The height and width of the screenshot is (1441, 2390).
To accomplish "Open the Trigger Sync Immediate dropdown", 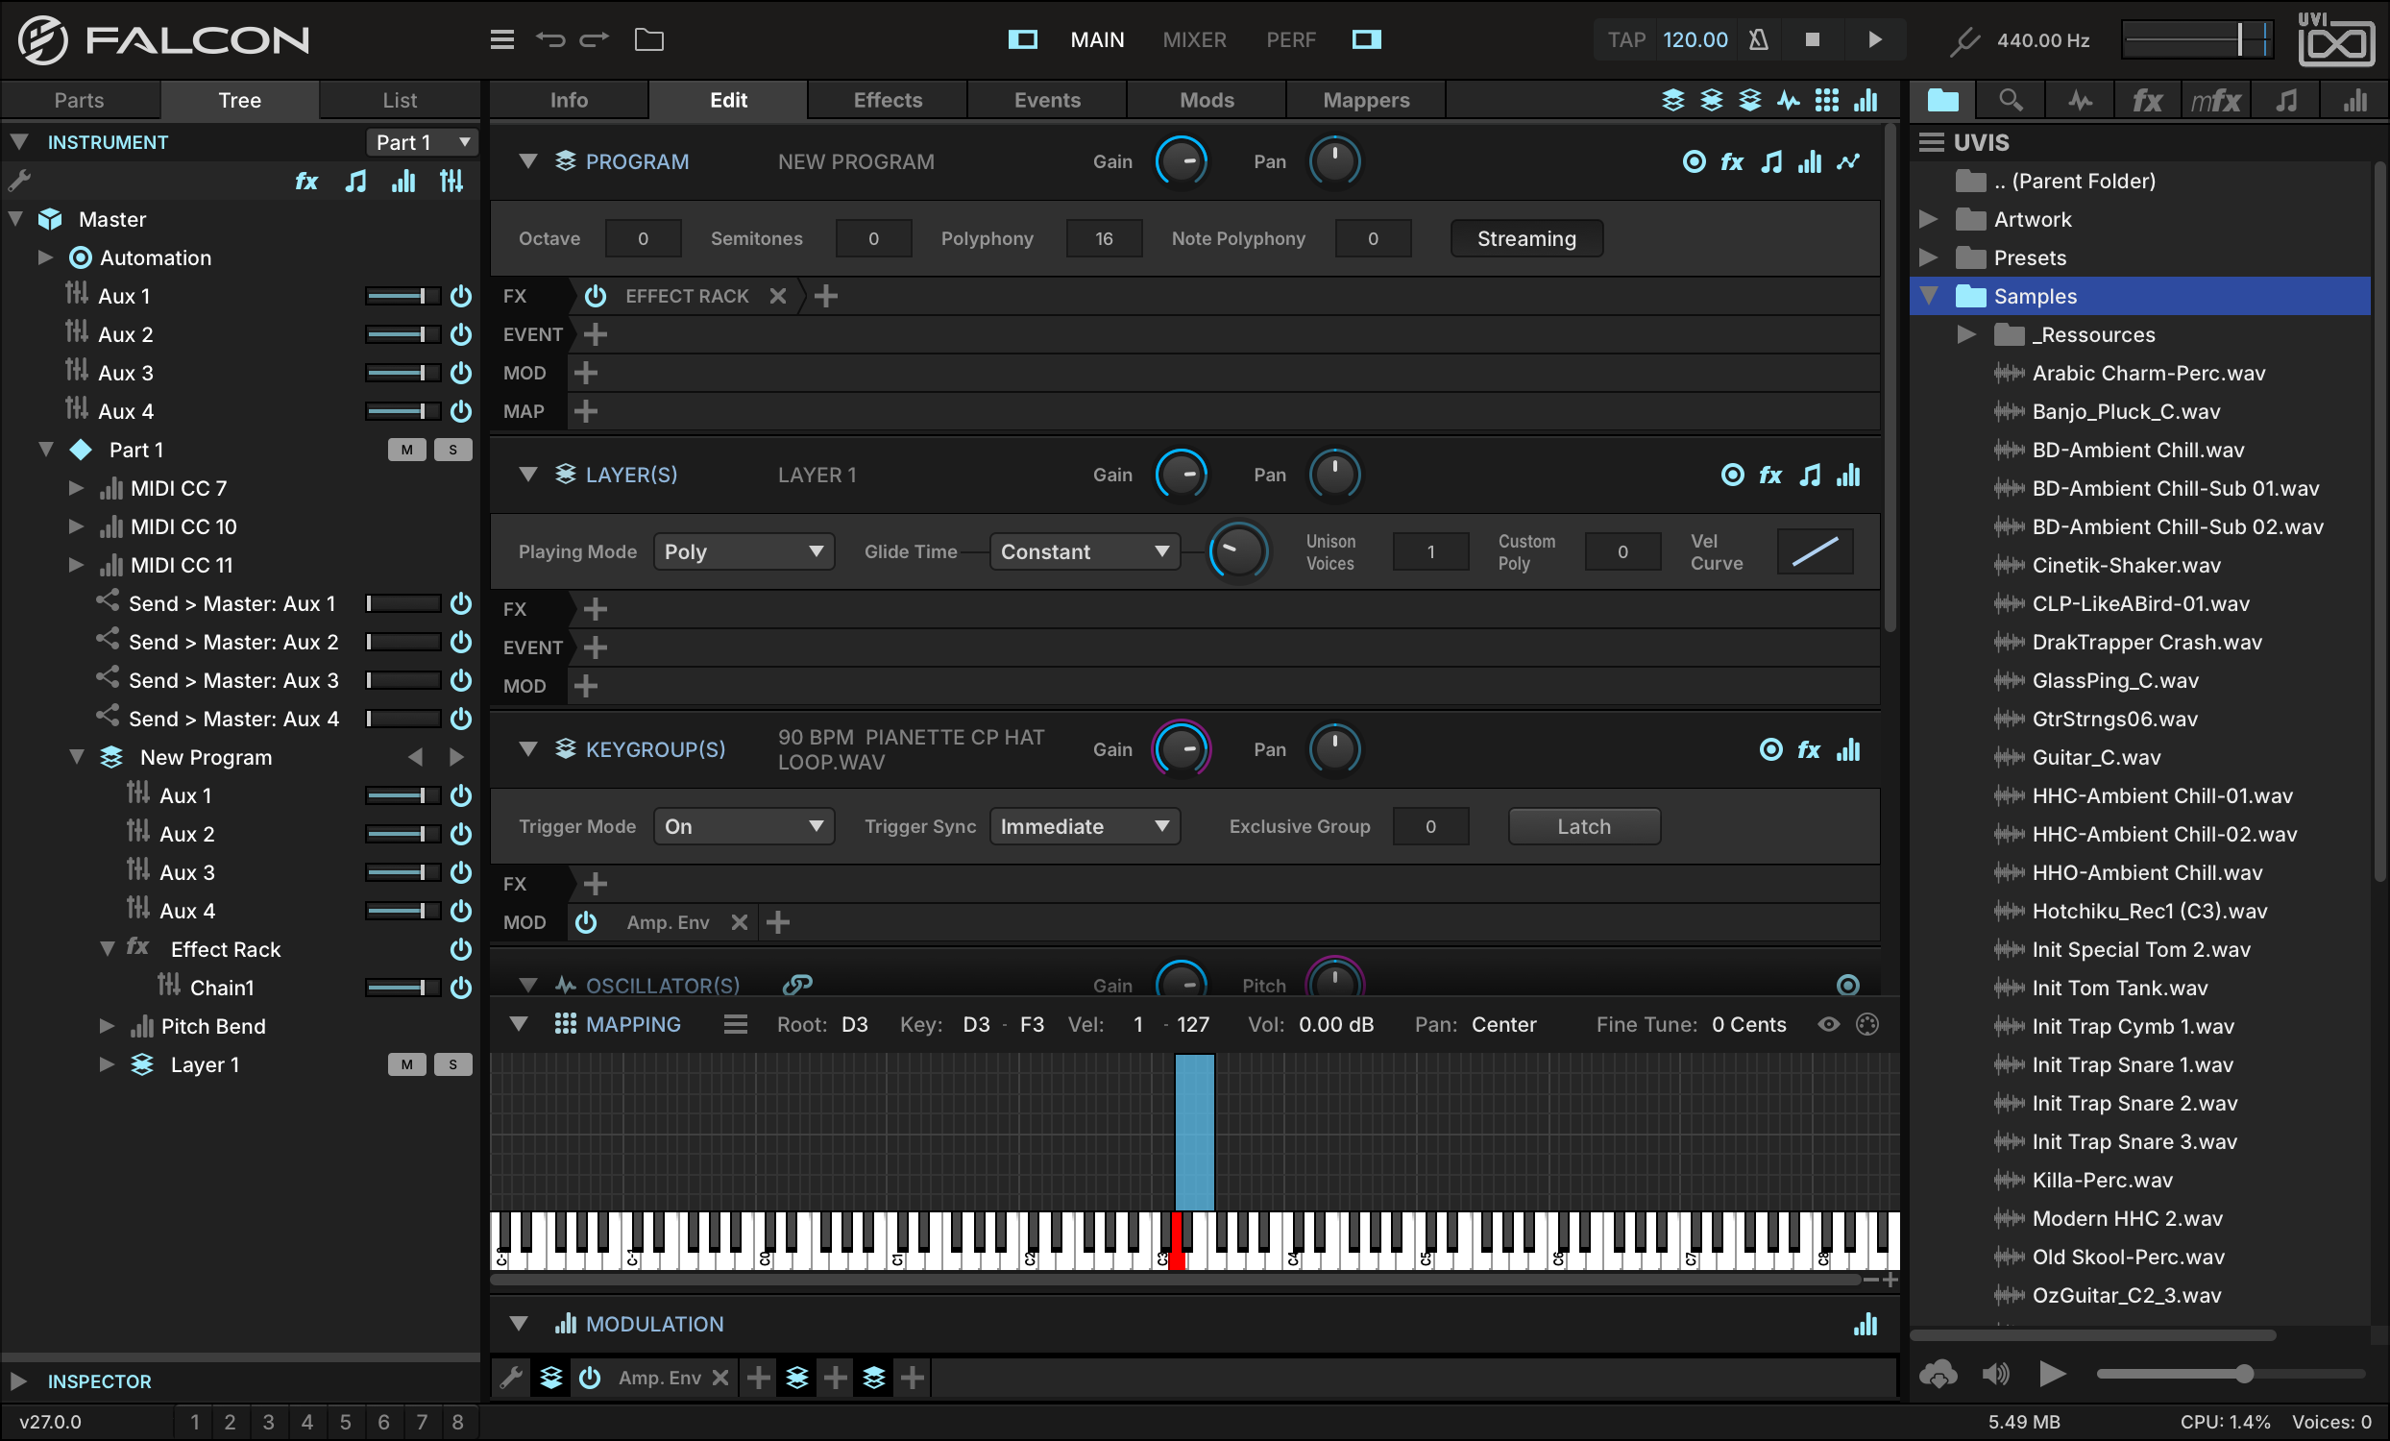I will [x=1085, y=826].
